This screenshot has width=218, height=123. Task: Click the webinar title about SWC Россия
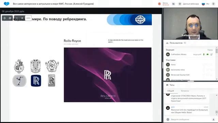[x=53, y=4]
